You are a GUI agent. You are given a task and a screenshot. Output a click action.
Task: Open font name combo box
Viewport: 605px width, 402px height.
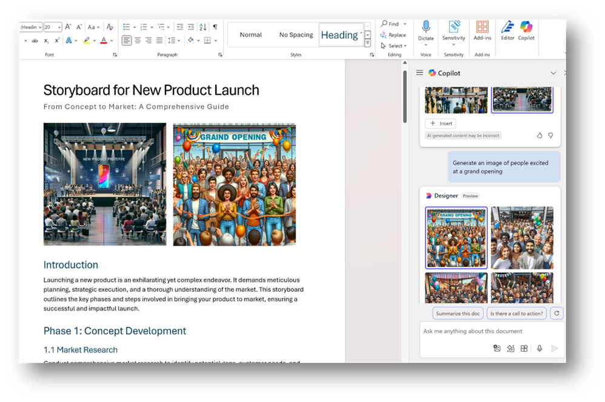click(31, 27)
